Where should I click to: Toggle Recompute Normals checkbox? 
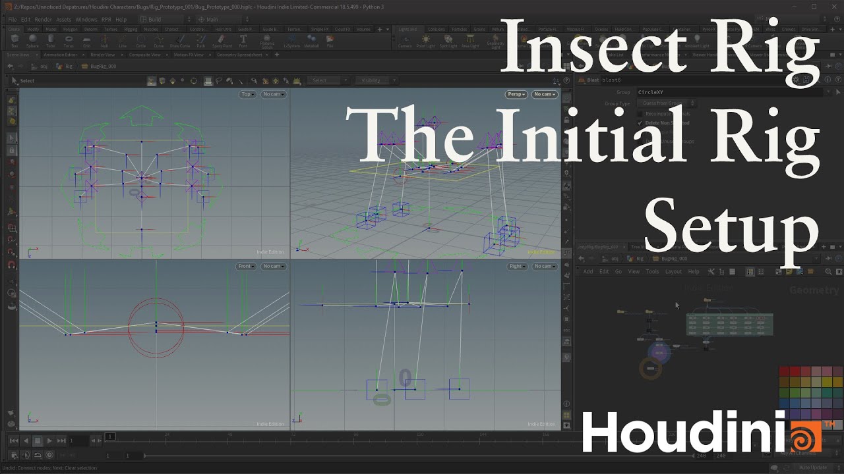point(640,114)
